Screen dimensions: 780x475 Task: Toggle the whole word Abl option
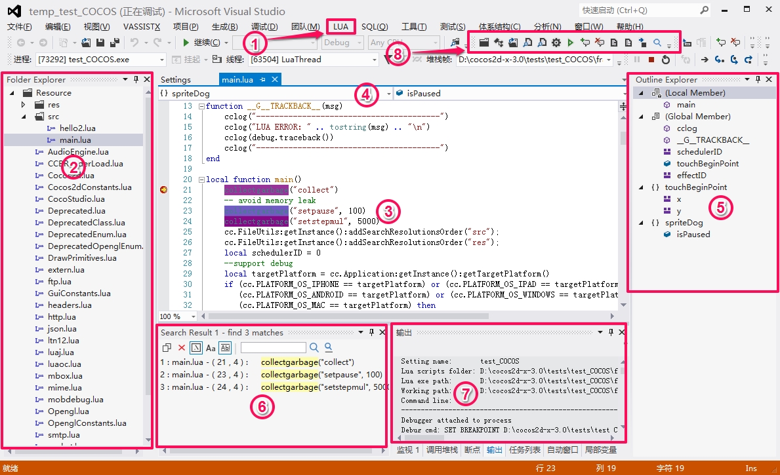pyautogui.click(x=226, y=348)
